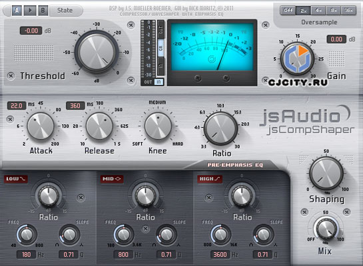Click the Release ms value field
The image size is (363, 266).
[75, 106]
